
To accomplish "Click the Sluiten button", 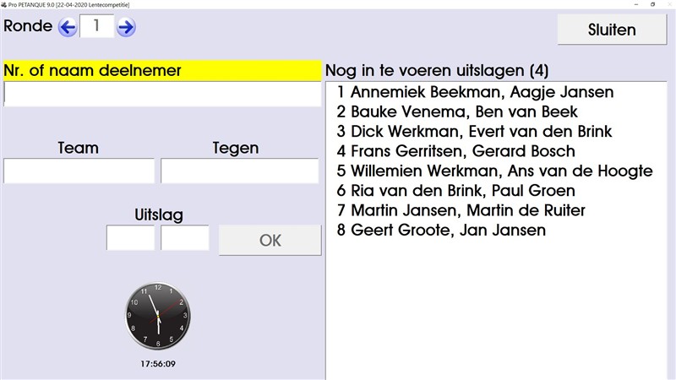I will [x=612, y=30].
